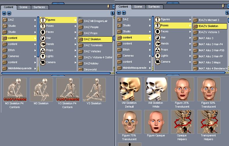The image size is (229, 146).
Task: Open the !MAT Aiko 3 Maps folder
Action: (x=210, y=63)
